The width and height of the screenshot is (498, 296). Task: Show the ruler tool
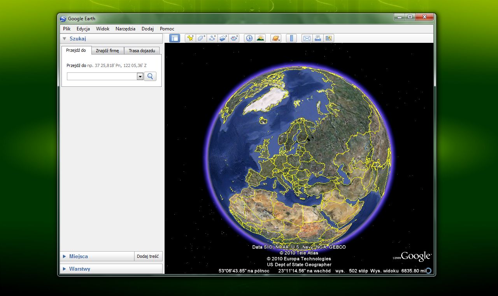(291, 38)
